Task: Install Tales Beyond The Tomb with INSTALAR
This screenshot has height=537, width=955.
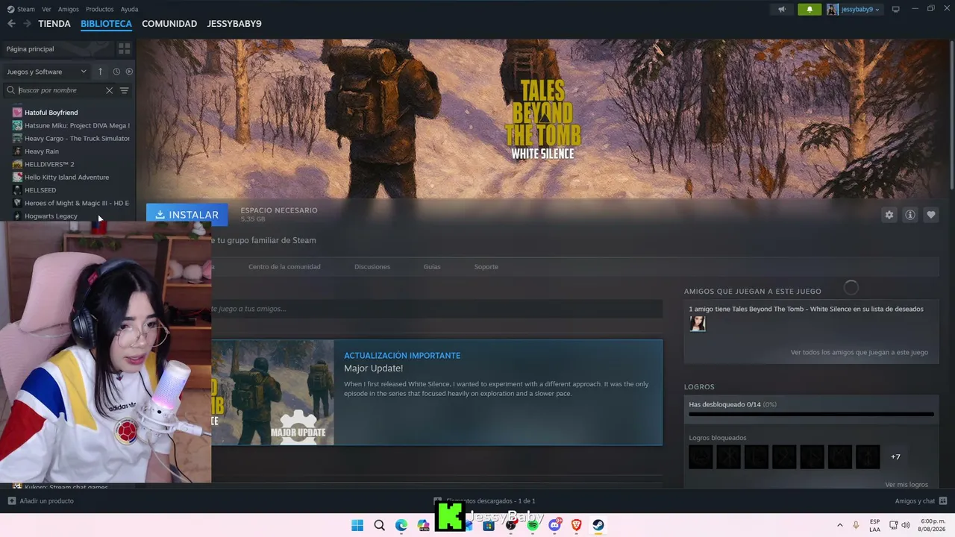Action: pos(187,215)
